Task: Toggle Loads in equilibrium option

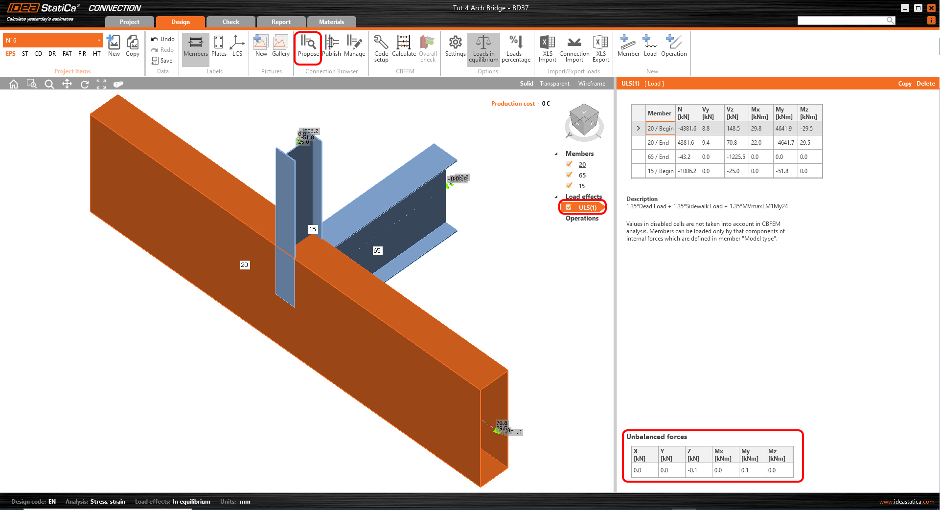Action: pos(483,48)
